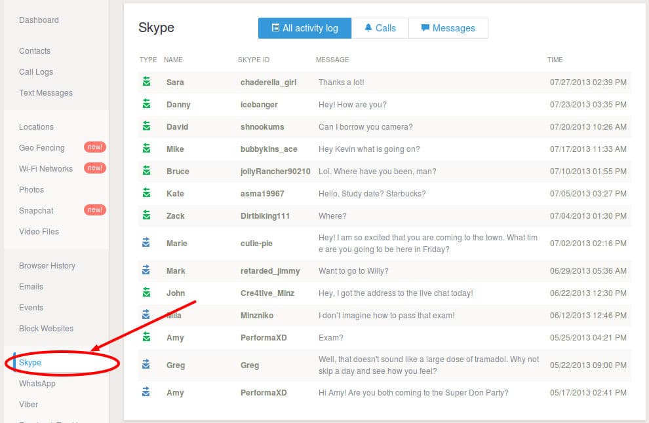
Task: Select the type icon in the Super Don Party row
Action: tap(146, 392)
